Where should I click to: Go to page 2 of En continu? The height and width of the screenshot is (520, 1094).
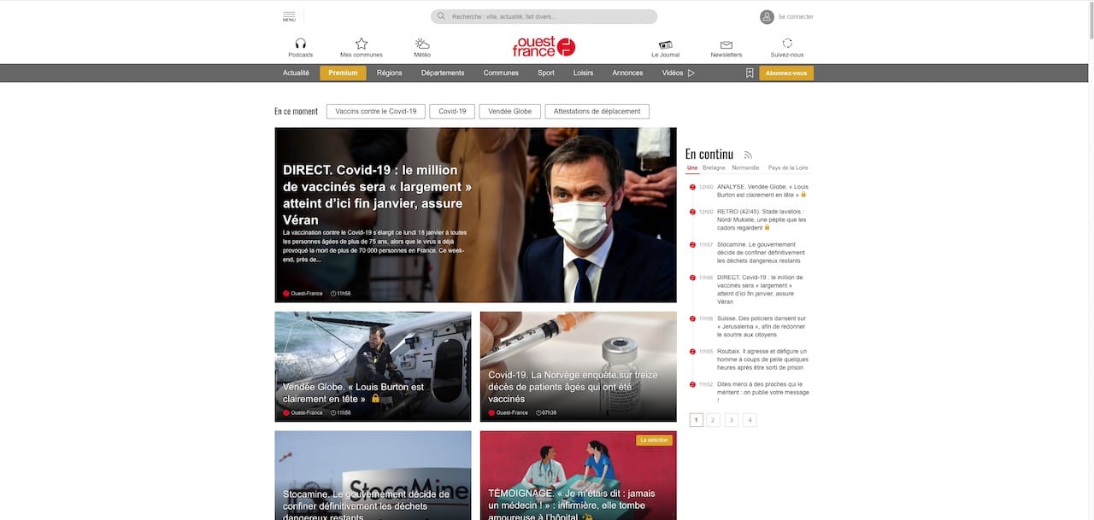714,420
